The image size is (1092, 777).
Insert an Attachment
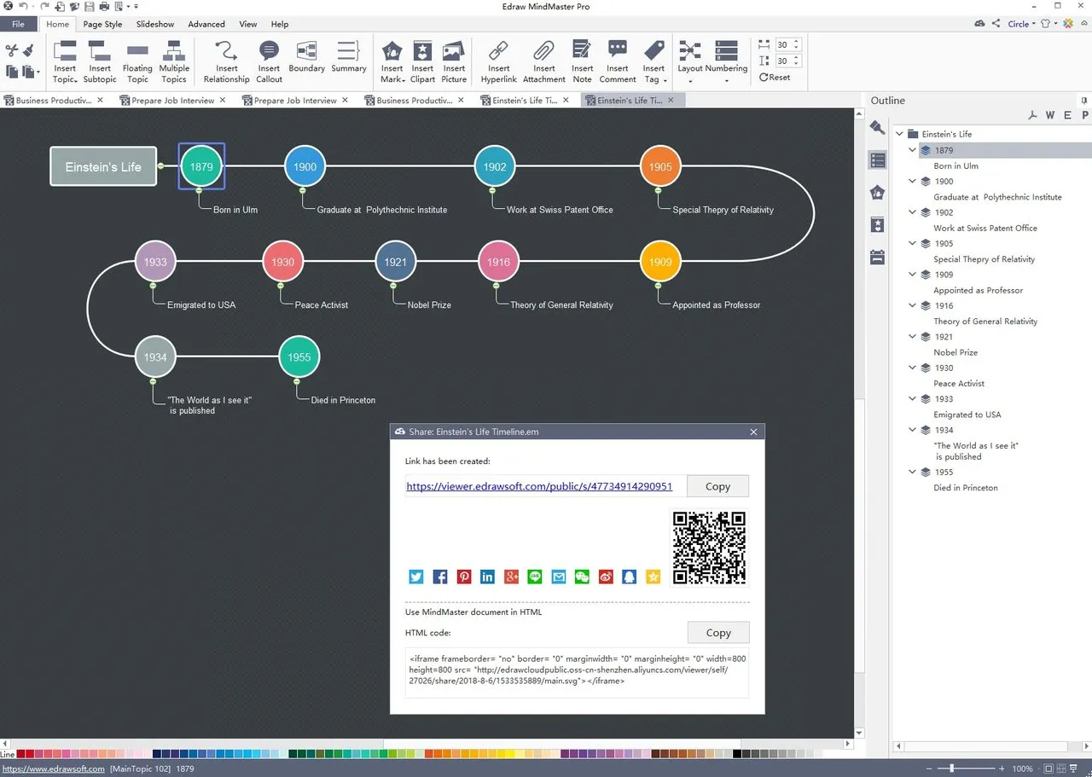point(543,61)
